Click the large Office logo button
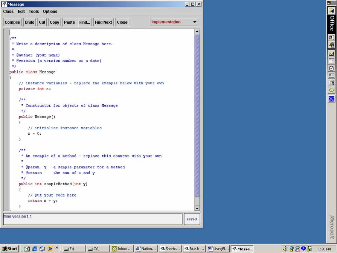This screenshot has height=253, width=337. point(331,11)
